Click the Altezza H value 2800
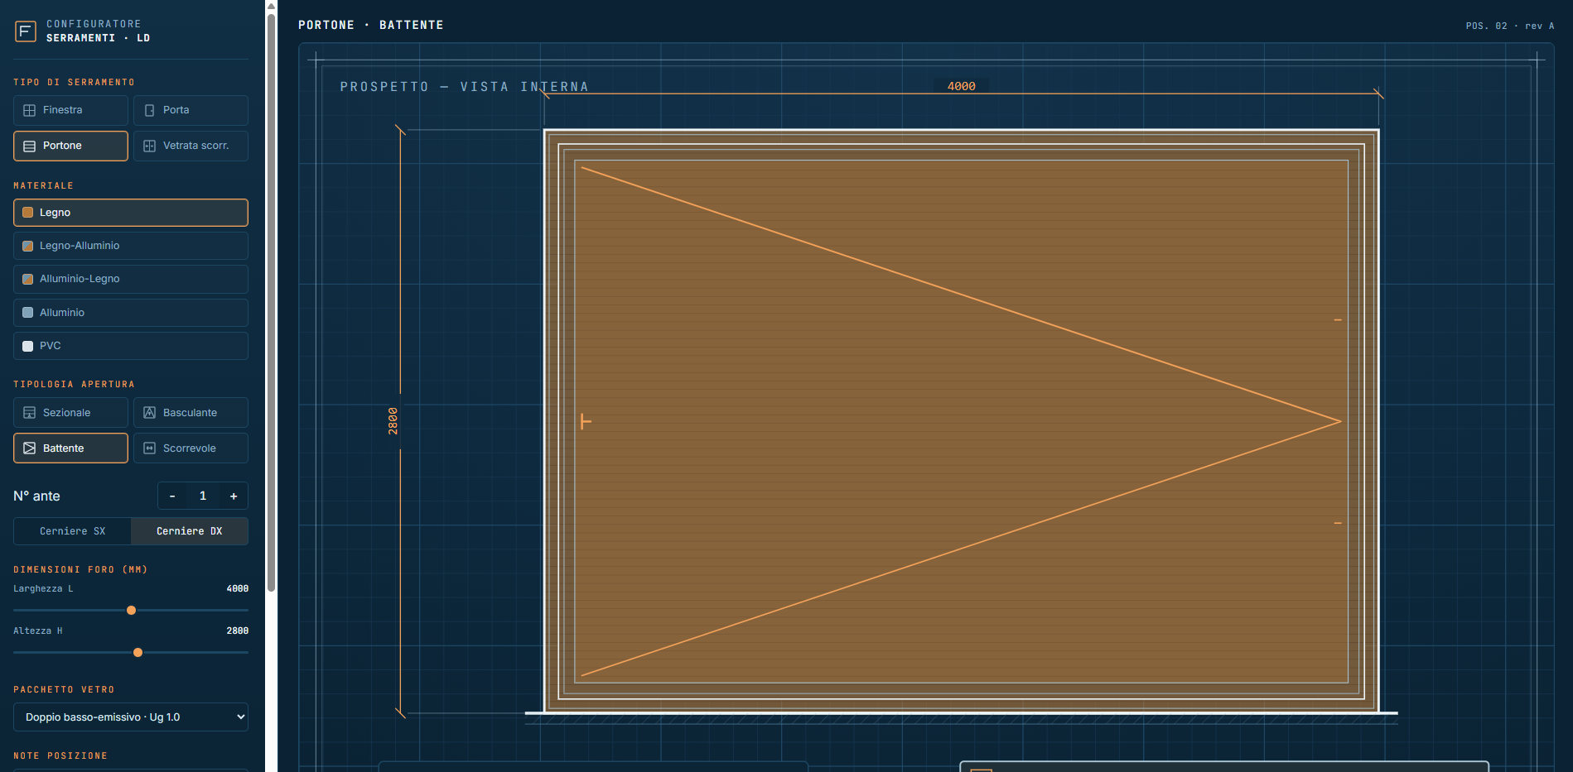This screenshot has width=1573, height=772. [238, 631]
